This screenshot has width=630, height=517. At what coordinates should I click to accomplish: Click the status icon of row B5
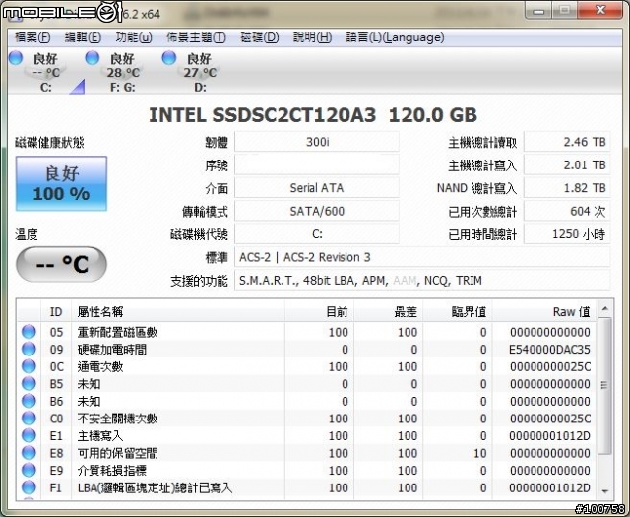29,383
